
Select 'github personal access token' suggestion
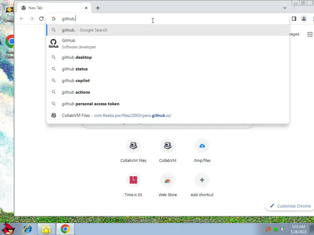pos(168,104)
